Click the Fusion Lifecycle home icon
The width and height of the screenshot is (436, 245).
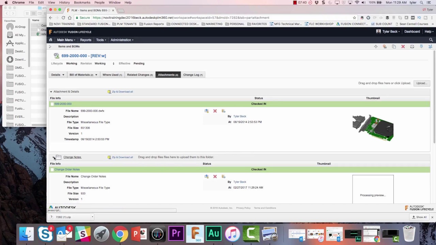pos(50,40)
